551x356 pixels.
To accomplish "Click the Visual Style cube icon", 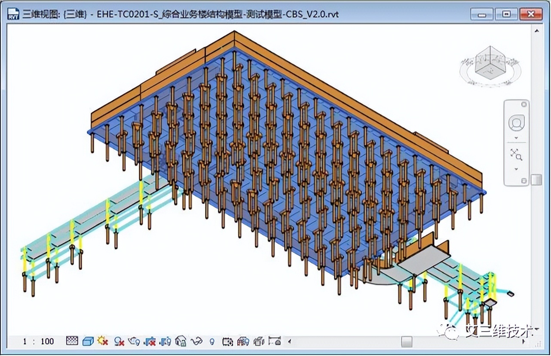I will tap(88, 341).
